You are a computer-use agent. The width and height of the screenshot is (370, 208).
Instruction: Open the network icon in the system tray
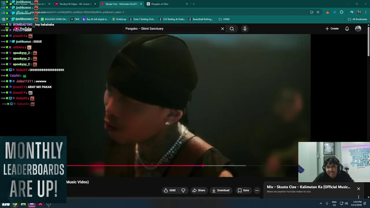coord(341,203)
